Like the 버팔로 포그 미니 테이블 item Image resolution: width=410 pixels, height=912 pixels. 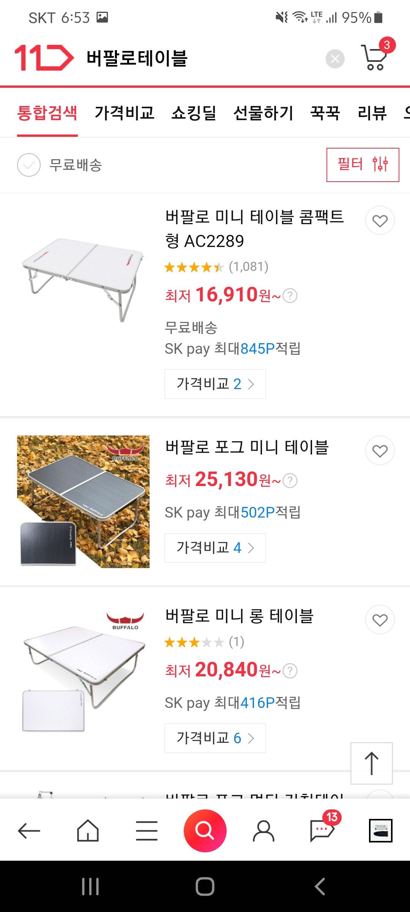(380, 451)
